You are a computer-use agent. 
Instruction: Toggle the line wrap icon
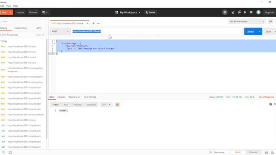coord(117,105)
